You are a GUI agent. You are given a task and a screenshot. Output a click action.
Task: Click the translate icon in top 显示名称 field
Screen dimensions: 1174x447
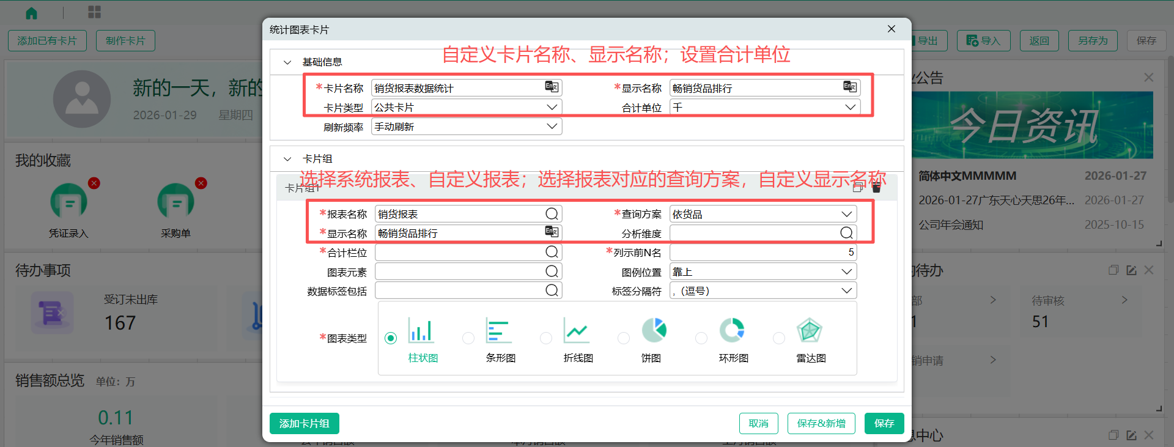point(850,87)
